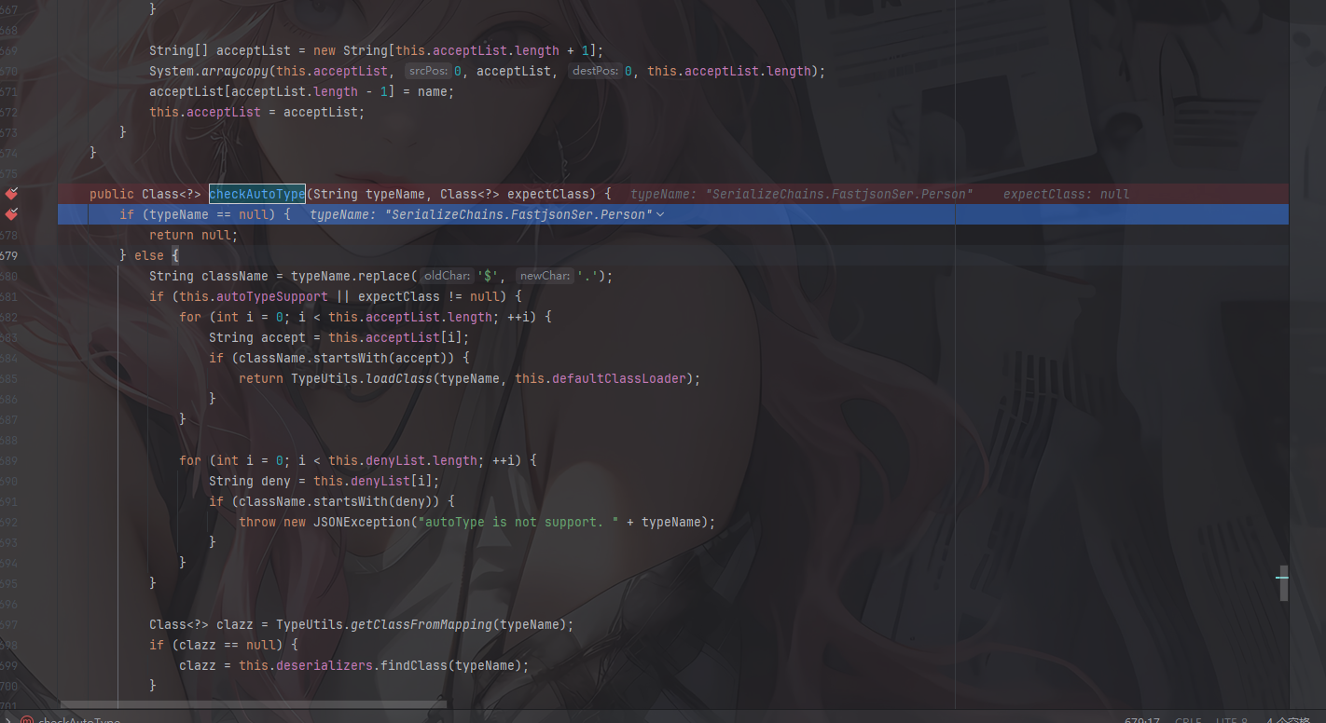Click the 'expectClass: null' inline debug hint
The width and height of the screenshot is (1326, 723).
pyautogui.click(x=1066, y=195)
